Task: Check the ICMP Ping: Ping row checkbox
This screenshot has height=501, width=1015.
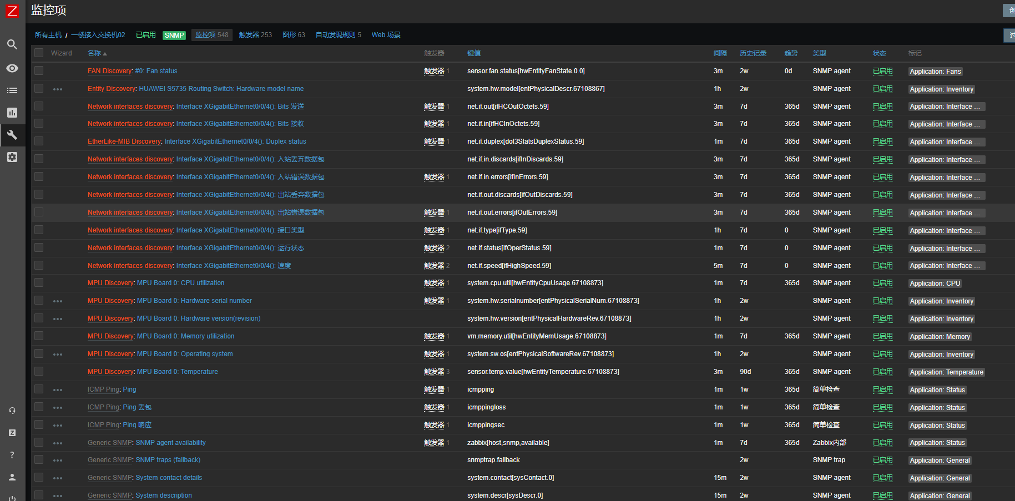Action: 39,389
